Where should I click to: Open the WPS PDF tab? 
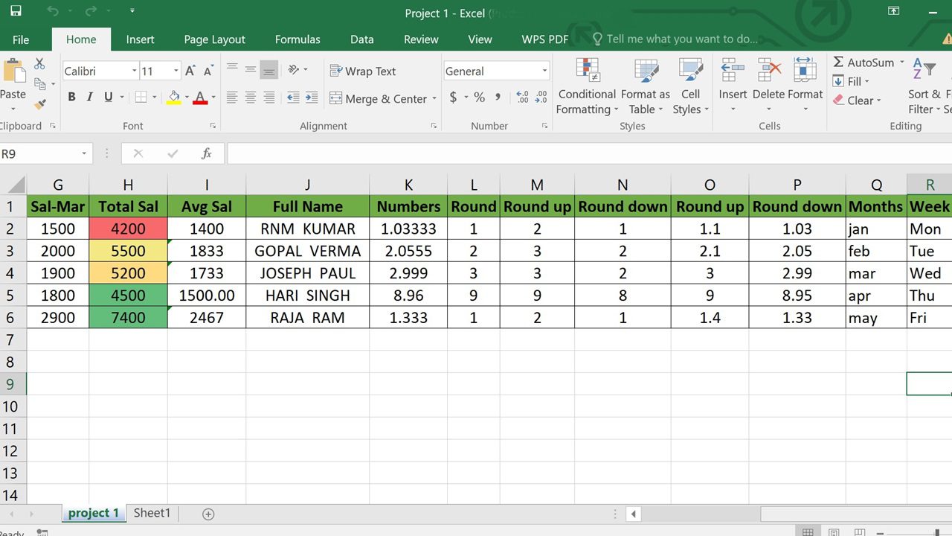click(545, 39)
